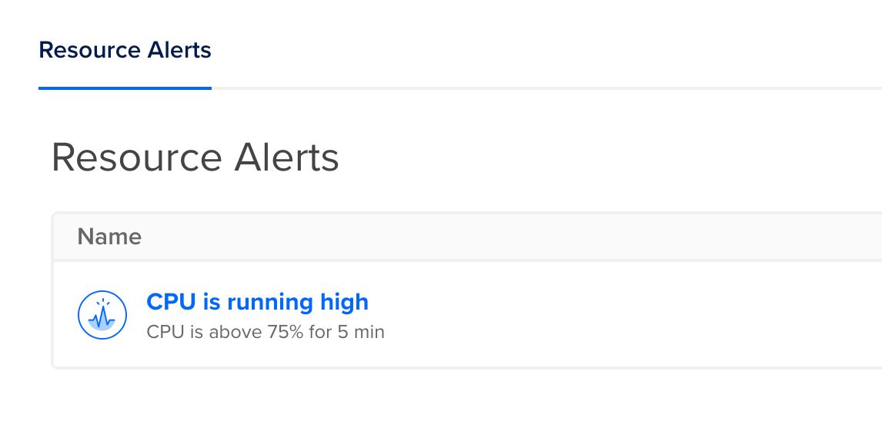This screenshot has width=882, height=421.
Task: Click the word 'Alerts' in the top tab label
Action: 179,50
